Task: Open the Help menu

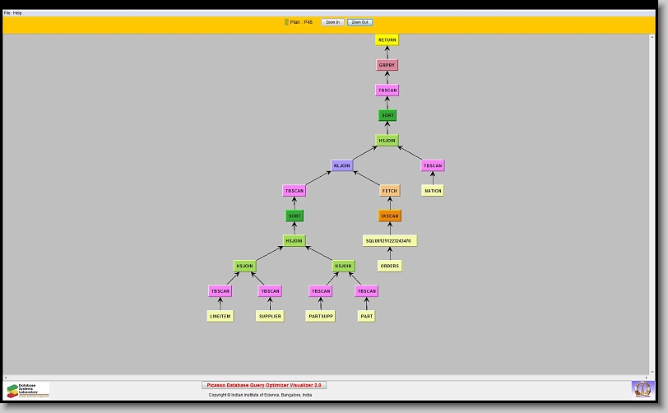Action: pos(18,13)
